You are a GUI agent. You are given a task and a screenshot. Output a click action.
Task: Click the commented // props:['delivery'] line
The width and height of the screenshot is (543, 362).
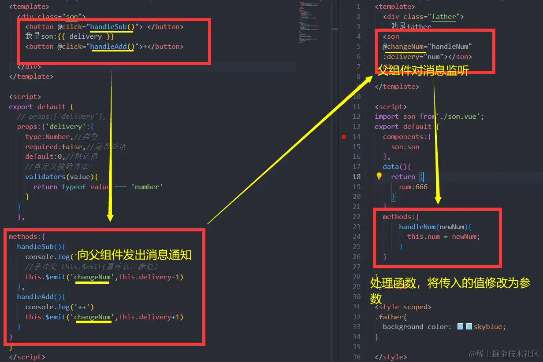coord(61,117)
